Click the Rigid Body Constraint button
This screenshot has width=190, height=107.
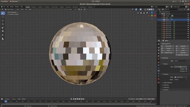click(182, 55)
